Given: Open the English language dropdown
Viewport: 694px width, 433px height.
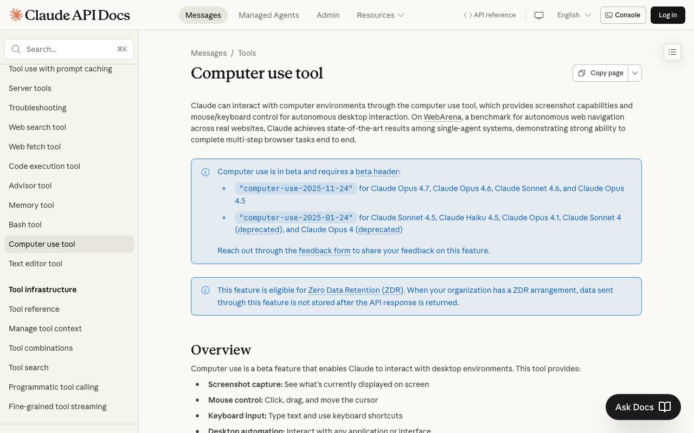Looking at the screenshot, I should coord(574,15).
